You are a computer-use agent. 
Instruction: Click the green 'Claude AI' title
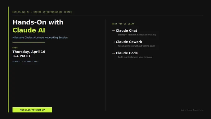(x=29, y=30)
